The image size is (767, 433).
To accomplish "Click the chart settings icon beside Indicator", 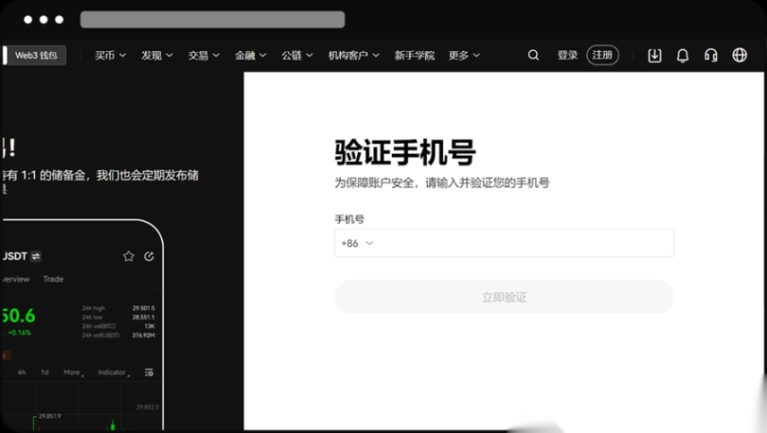I will click(149, 372).
